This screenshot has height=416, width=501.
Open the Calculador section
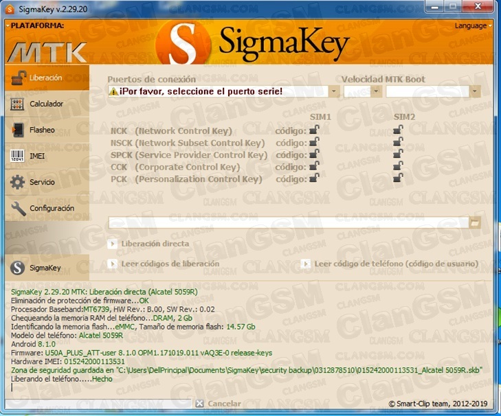click(47, 104)
